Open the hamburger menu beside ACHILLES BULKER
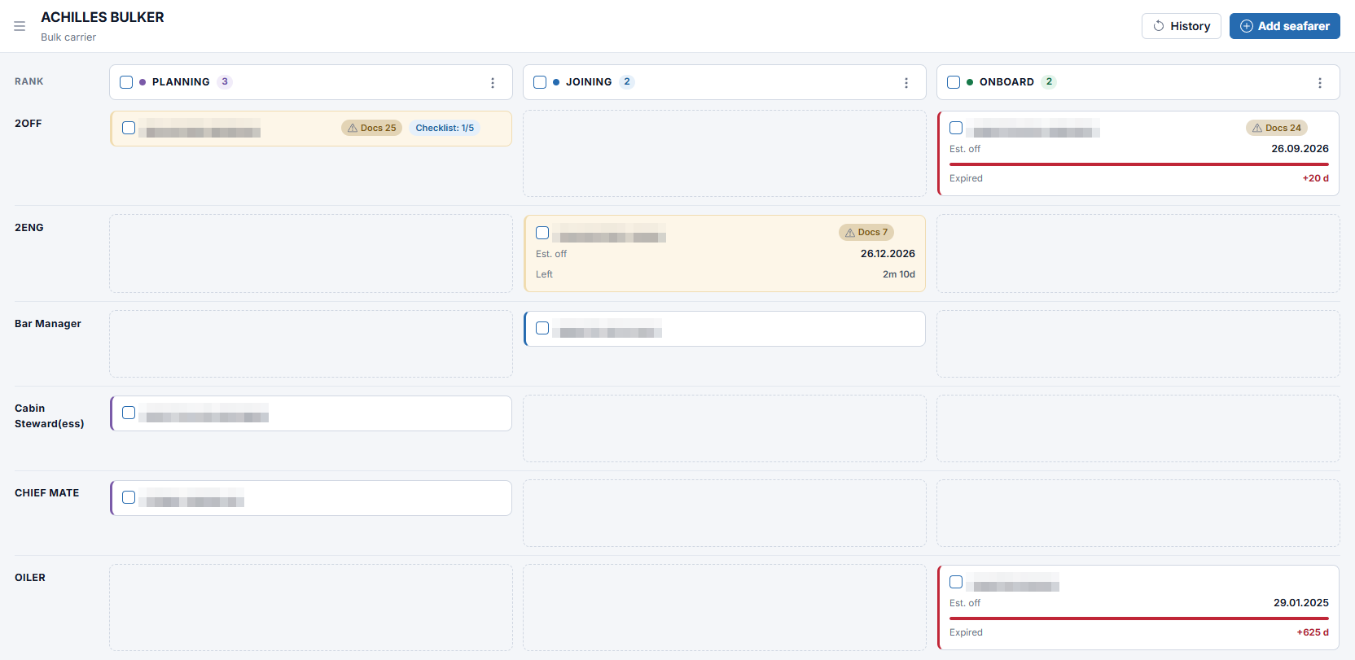This screenshot has width=1355, height=660. point(20,26)
